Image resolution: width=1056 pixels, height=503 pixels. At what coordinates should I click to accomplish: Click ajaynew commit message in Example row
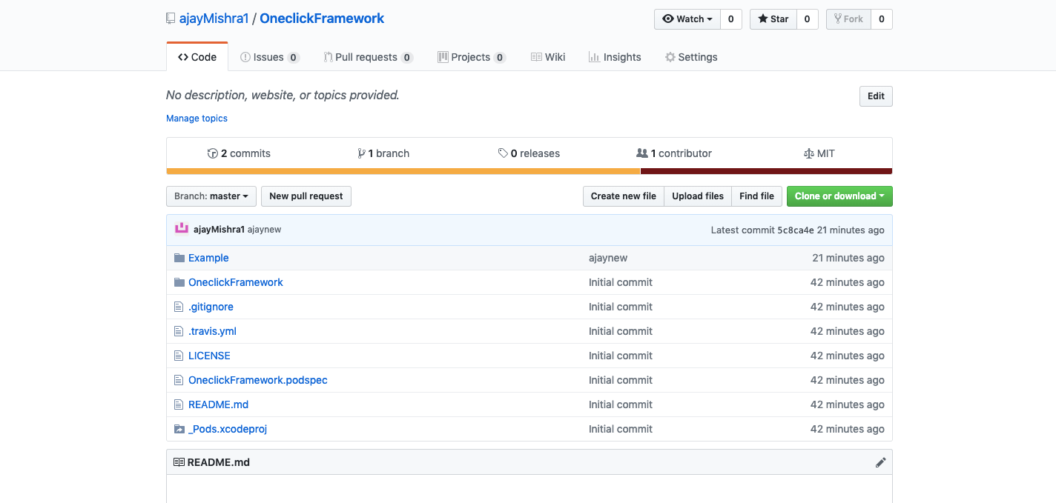pos(608,258)
